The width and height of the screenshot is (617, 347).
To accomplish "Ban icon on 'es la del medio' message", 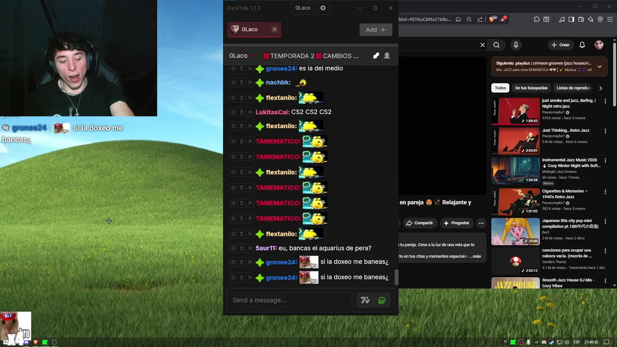I will click(x=233, y=68).
